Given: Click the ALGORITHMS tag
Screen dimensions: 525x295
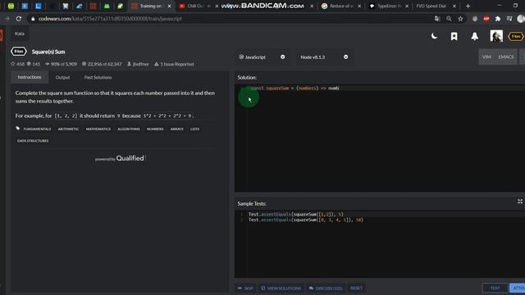Looking at the screenshot, I should pyautogui.click(x=129, y=129).
